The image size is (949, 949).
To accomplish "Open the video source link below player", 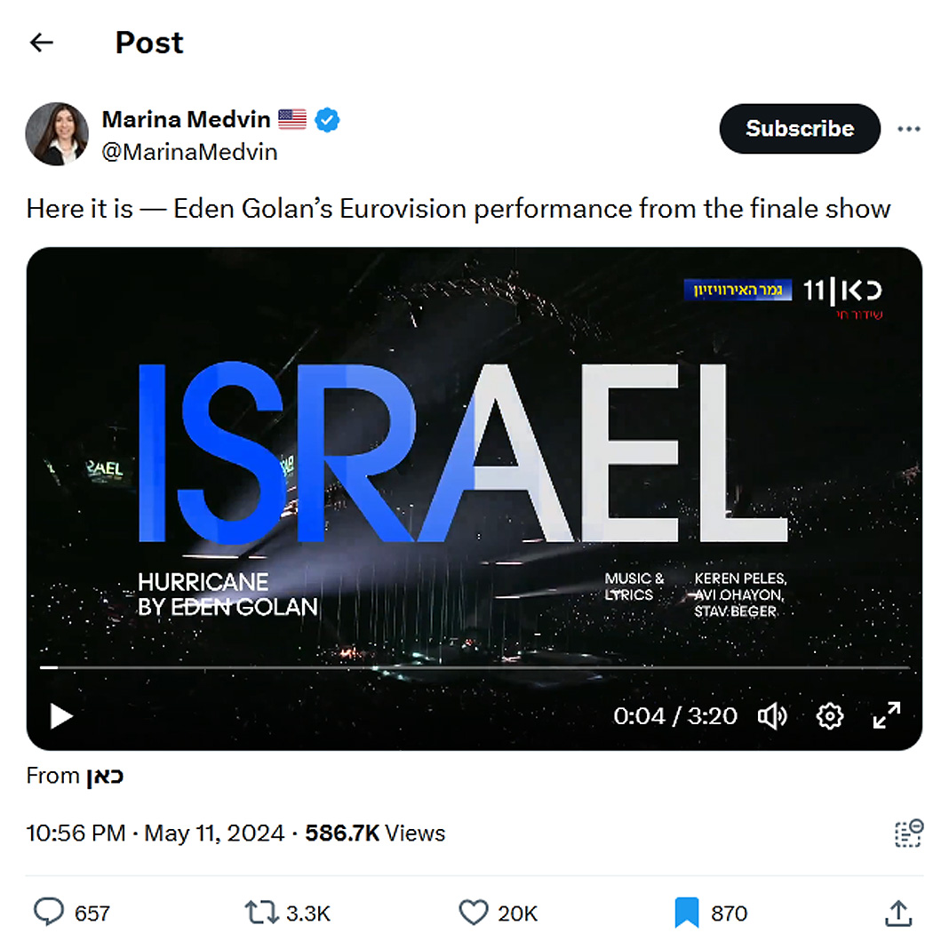I will pyautogui.click(x=105, y=777).
